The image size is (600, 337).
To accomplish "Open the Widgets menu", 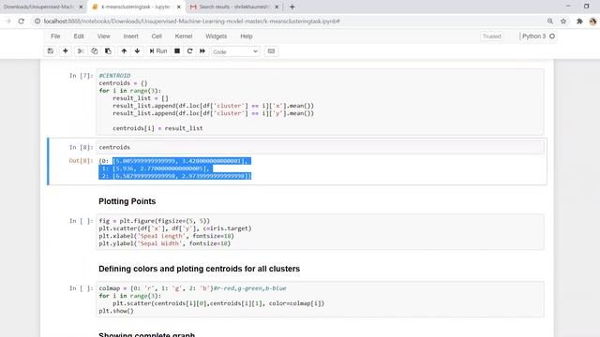I will point(217,37).
